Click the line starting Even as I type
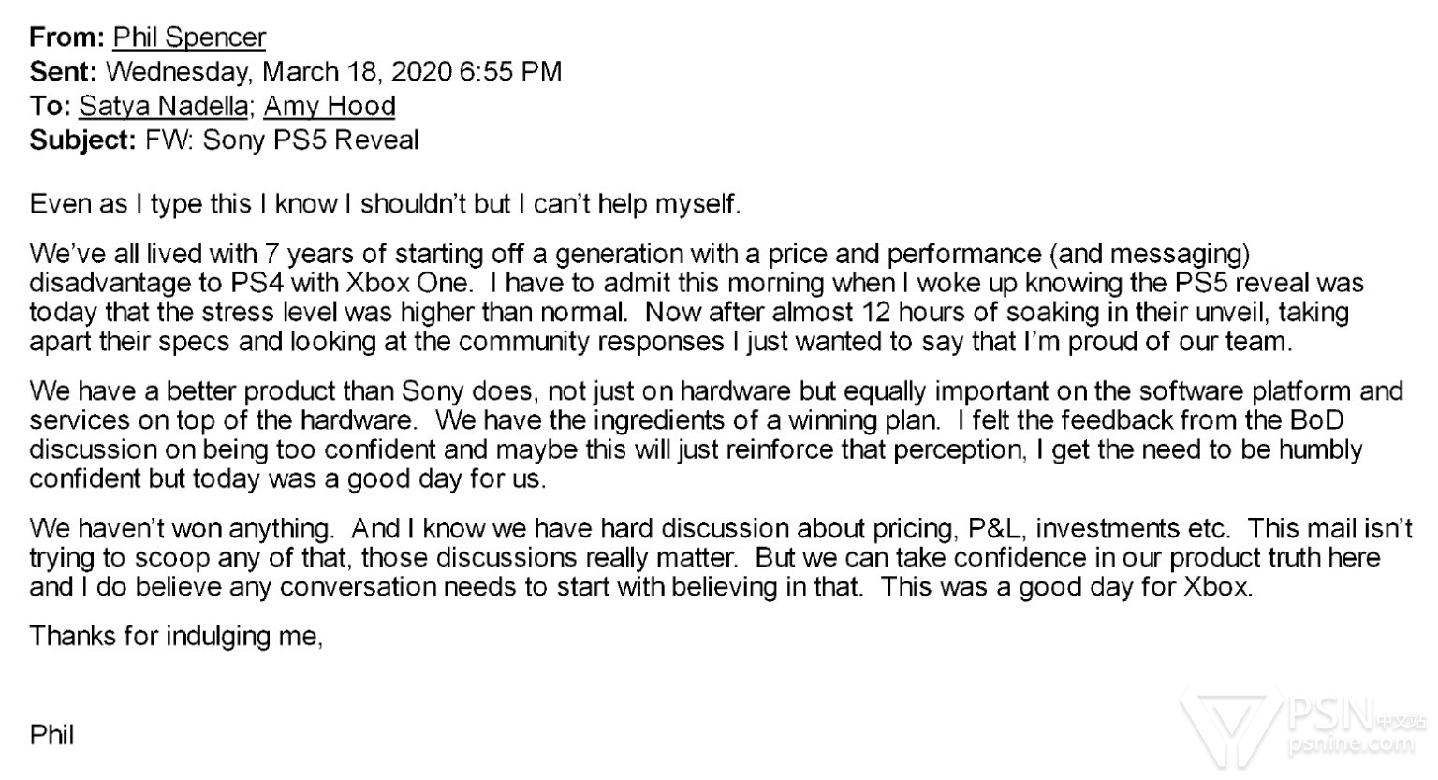The width and height of the screenshot is (1438, 780). (385, 204)
